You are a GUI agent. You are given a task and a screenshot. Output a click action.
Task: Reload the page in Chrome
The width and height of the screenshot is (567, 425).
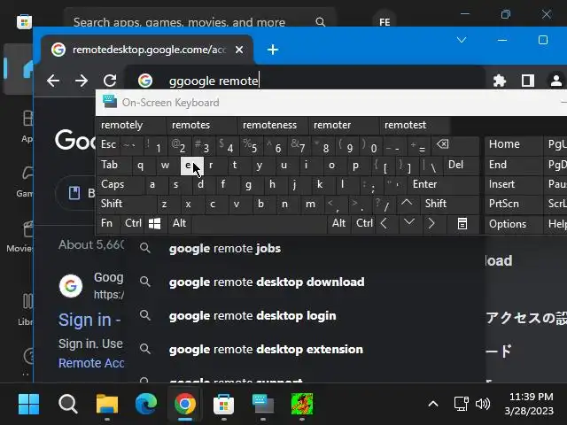tap(110, 81)
